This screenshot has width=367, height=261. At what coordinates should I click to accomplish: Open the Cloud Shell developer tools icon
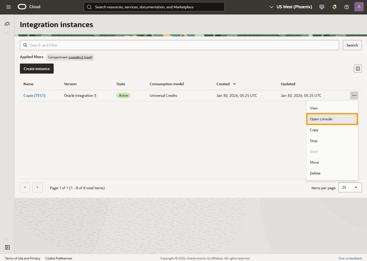coord(322,7)
